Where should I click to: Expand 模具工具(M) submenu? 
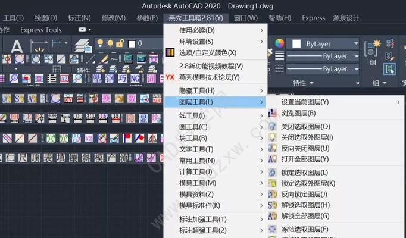216,183
